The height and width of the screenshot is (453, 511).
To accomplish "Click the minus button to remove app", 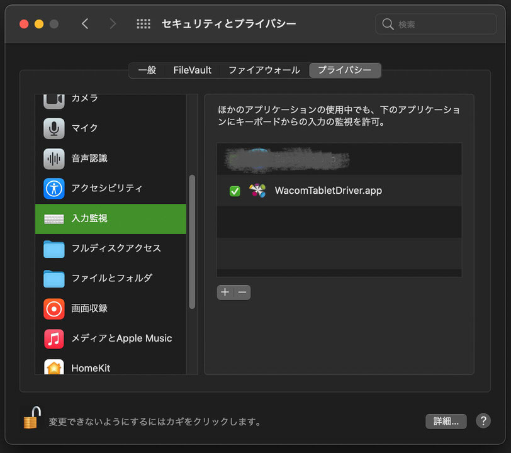I will (242, 293).
